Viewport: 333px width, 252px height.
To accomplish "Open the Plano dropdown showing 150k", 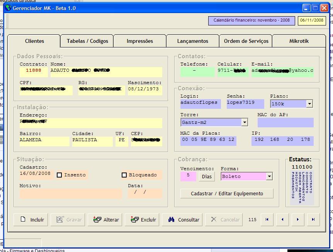I will (x=309, y=104).
